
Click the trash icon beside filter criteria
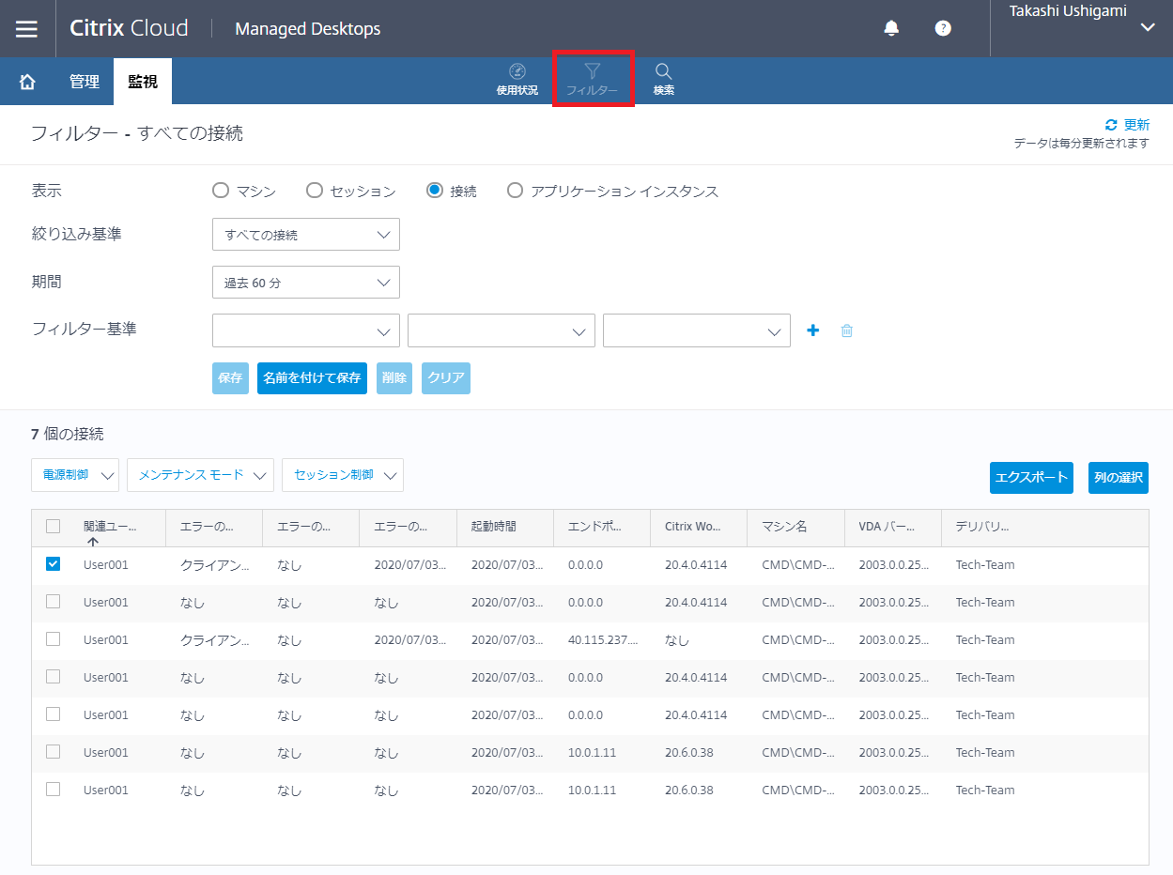846,330
